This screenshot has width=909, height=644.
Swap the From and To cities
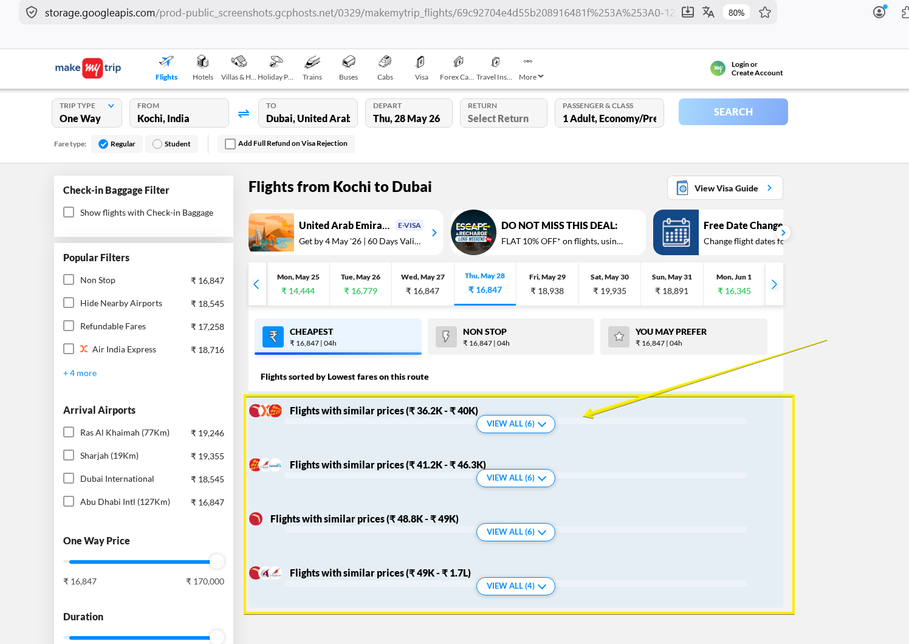[x=244, y=114]
